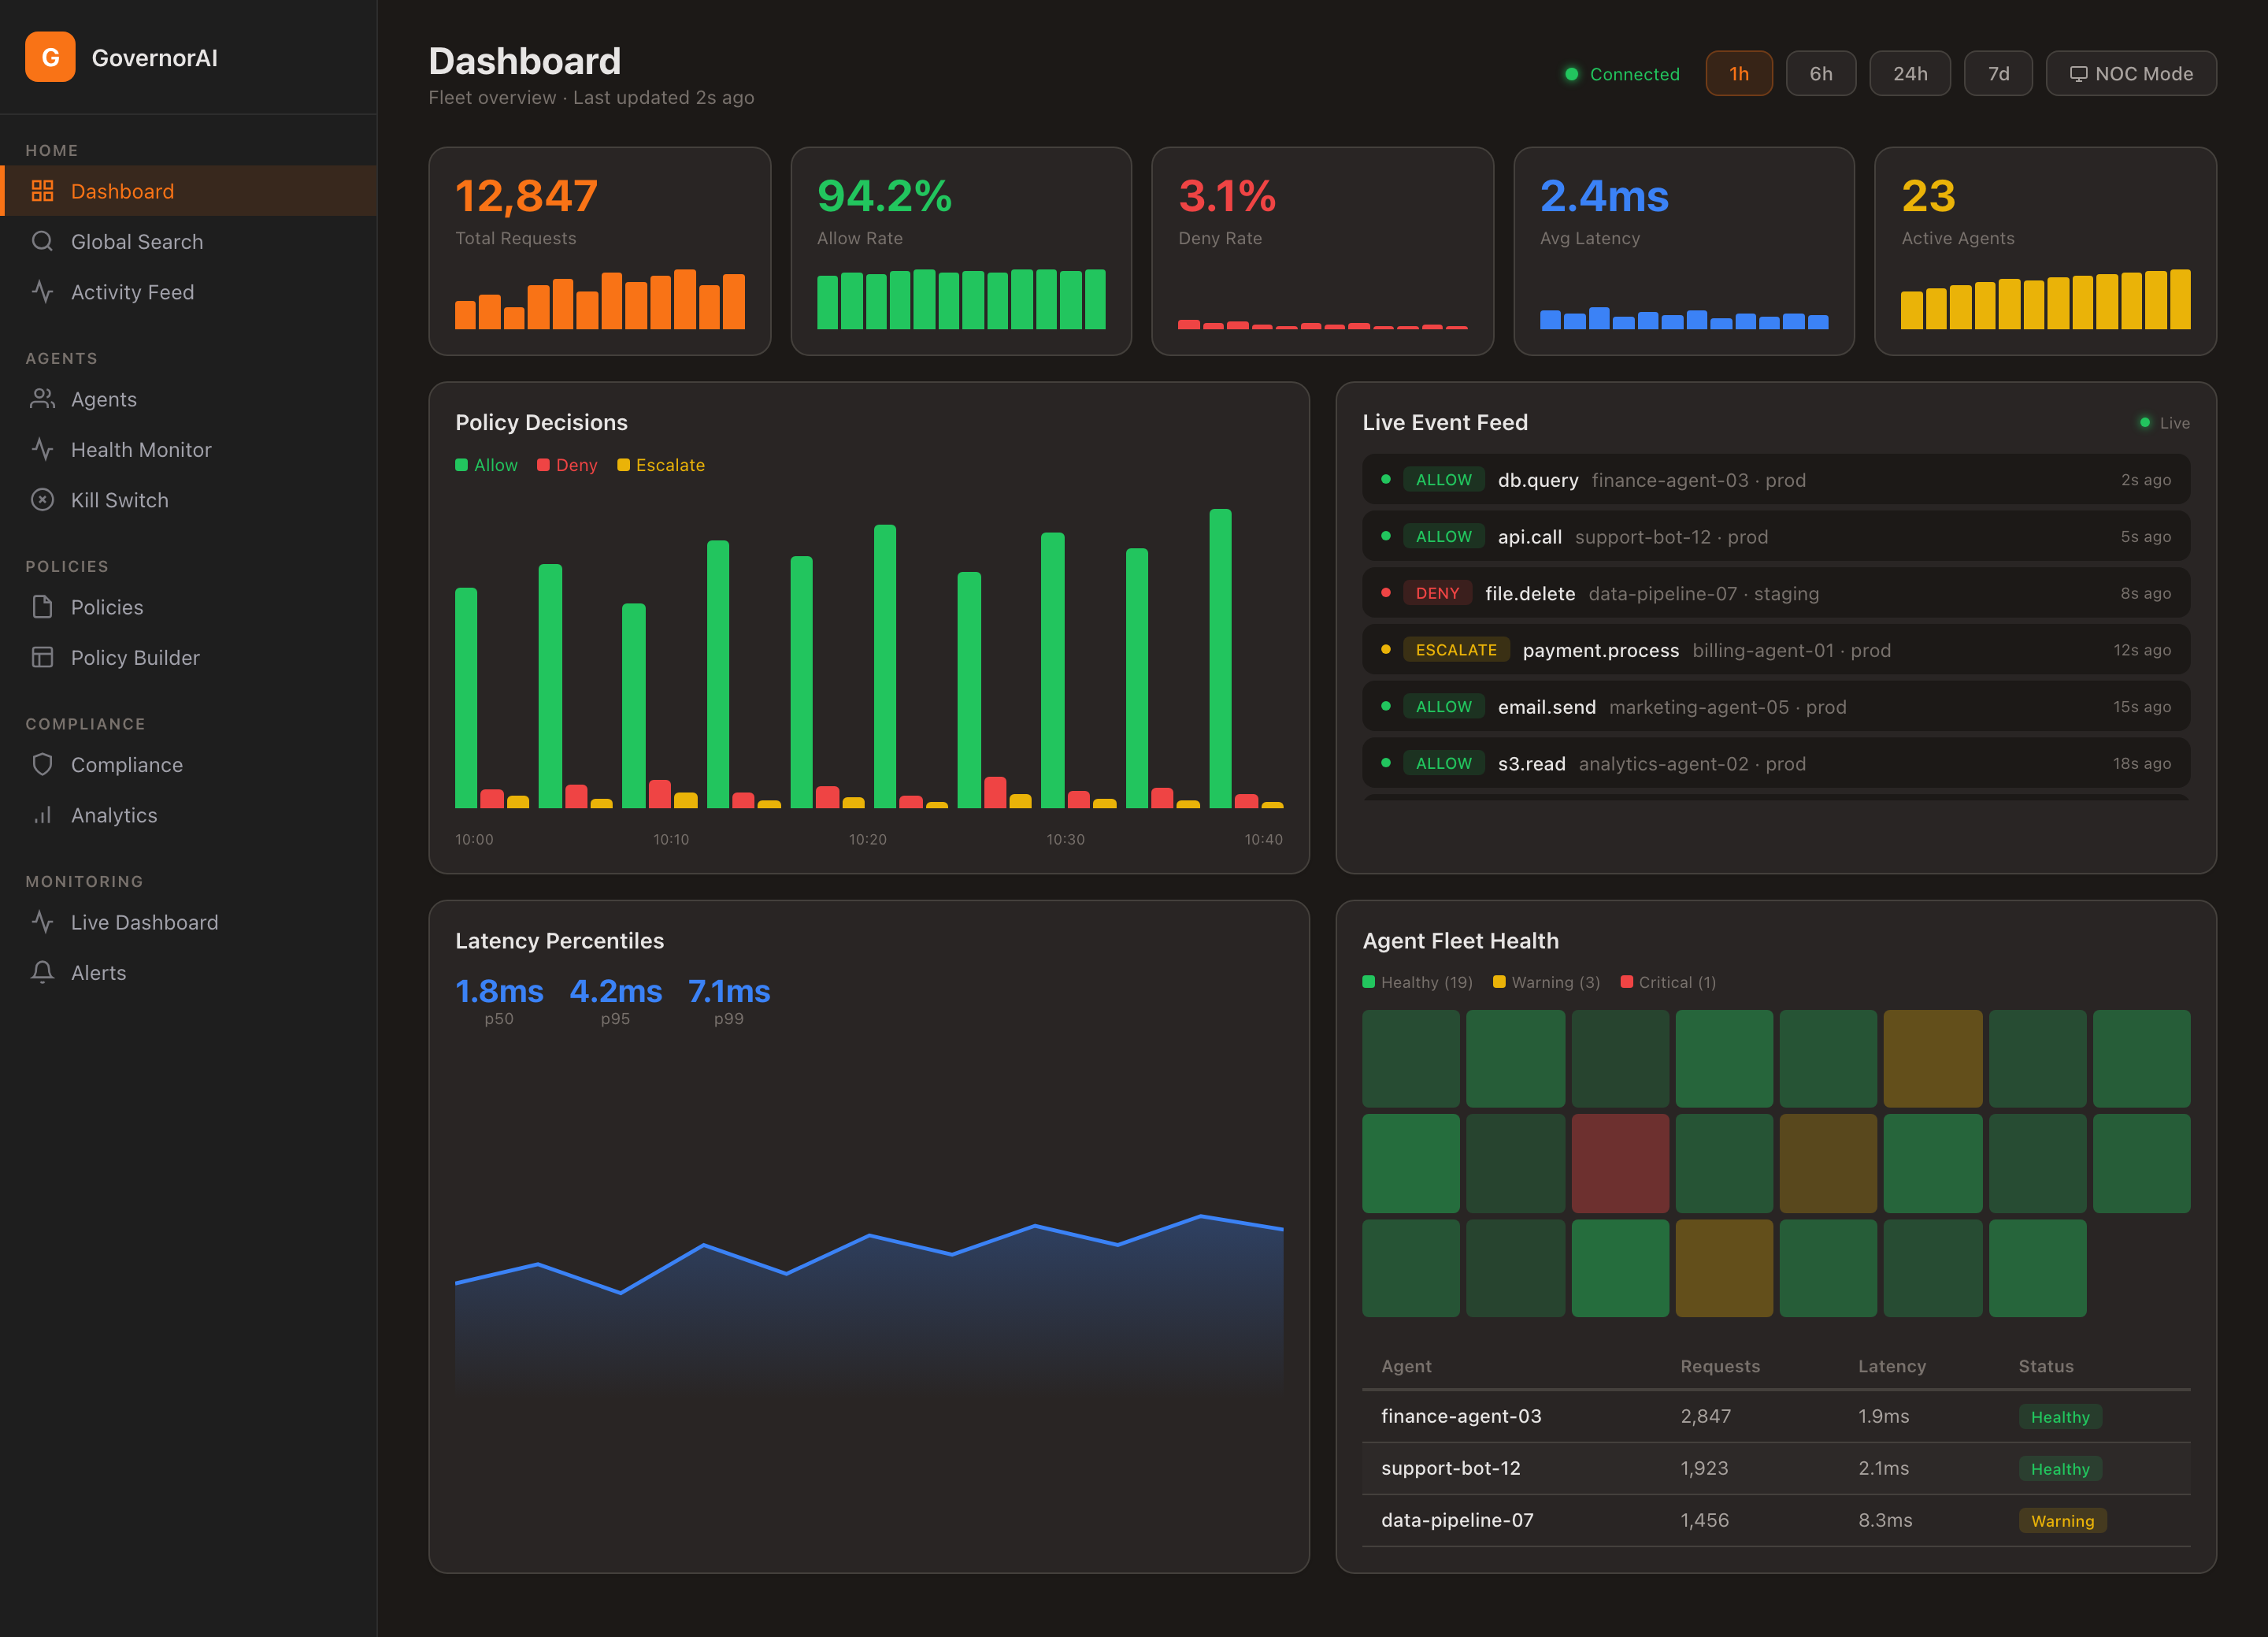
Task: Toggle the Deny series in Policy Decisions legend
Action: [x=567, y=464]
